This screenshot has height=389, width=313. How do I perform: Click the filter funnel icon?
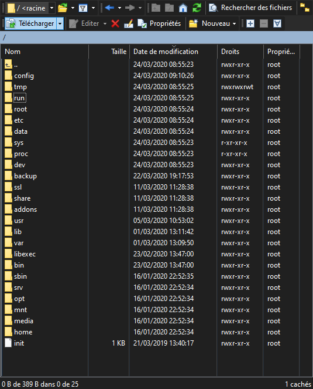(83, 8)
